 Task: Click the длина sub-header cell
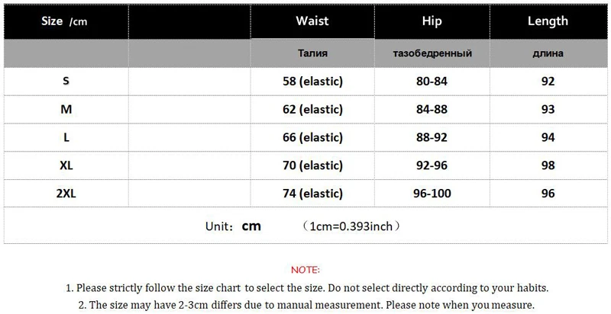coord(548,53)
